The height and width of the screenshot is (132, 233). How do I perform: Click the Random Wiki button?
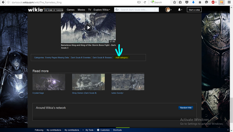tap(186, 108)
